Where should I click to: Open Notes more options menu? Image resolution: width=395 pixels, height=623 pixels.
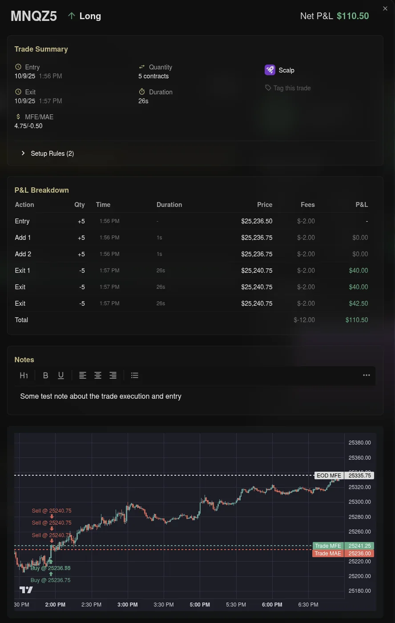coord(367,376)
